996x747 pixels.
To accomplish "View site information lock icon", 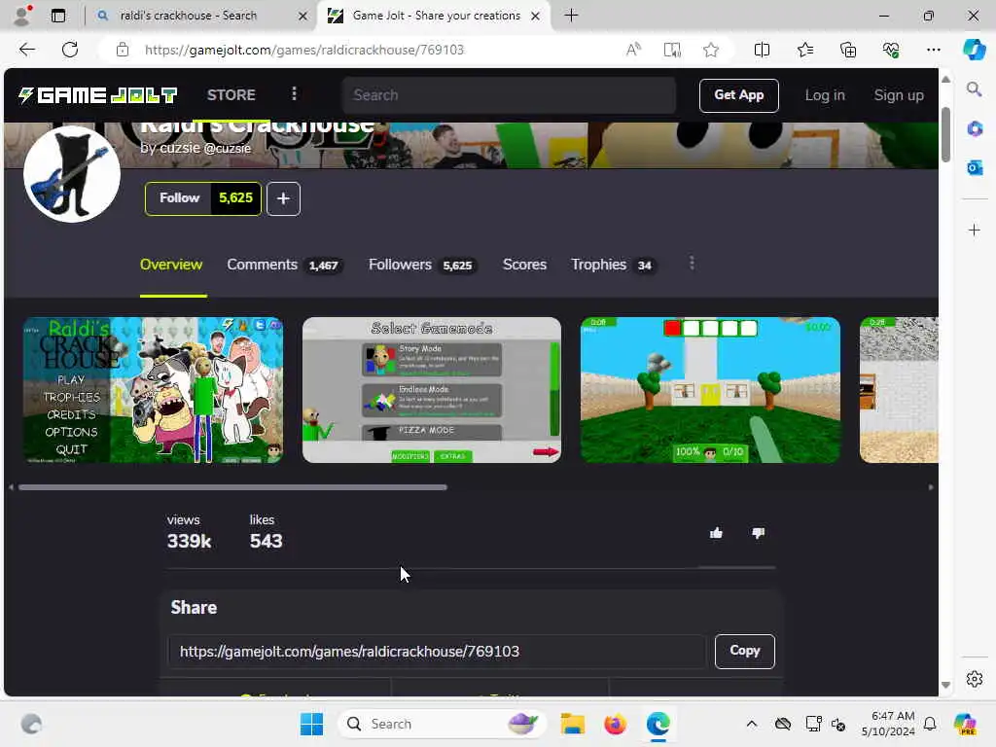I will point(123,50).
